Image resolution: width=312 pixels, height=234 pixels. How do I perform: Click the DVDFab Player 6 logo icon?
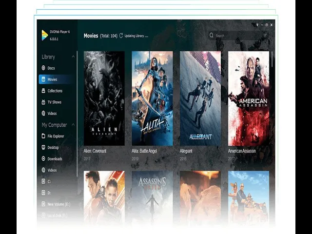[x=45, y=35]
